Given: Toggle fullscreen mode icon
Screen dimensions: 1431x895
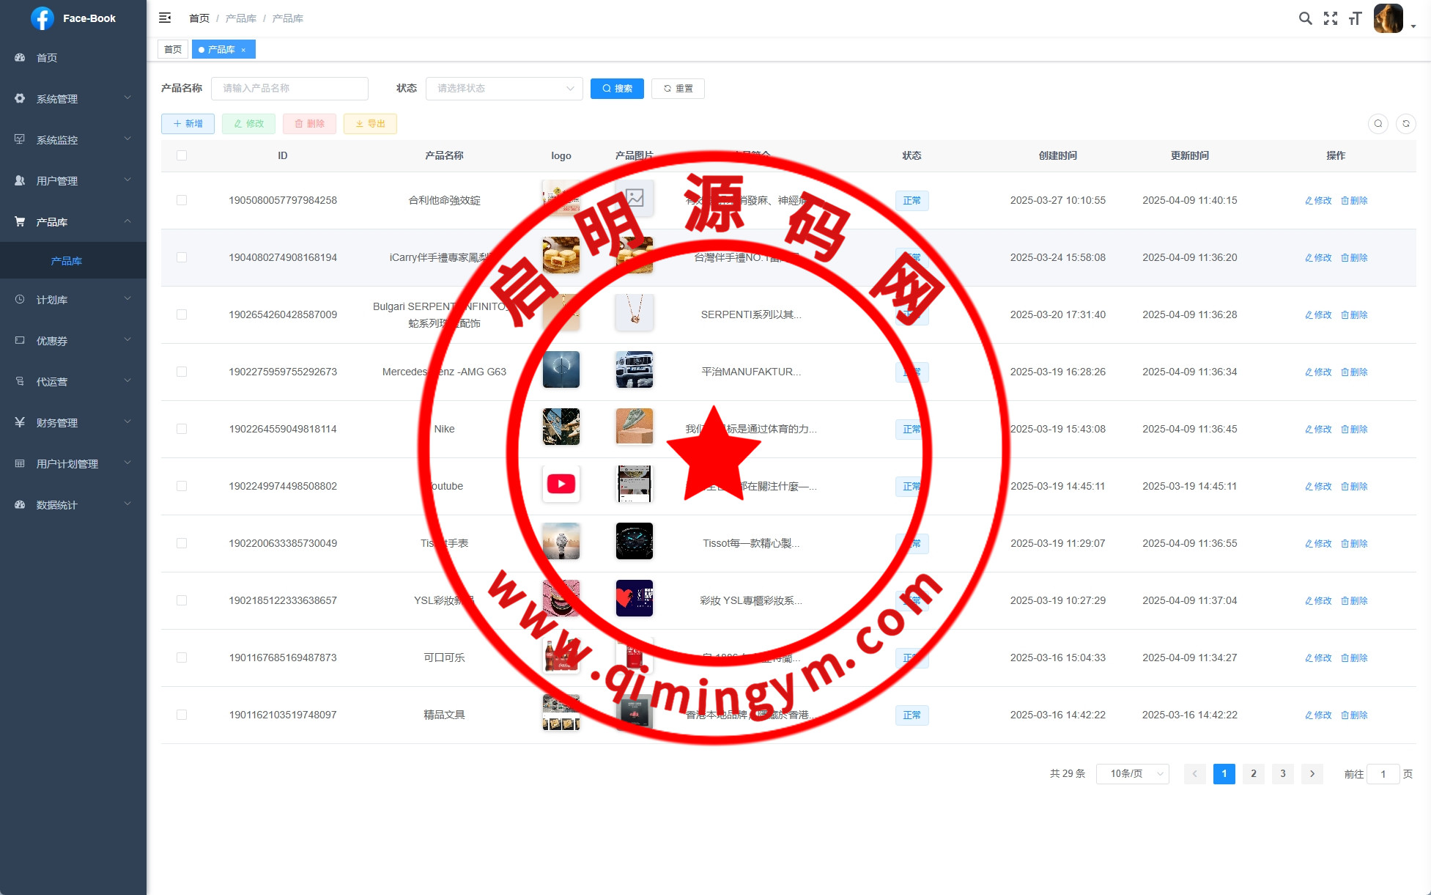Looking at the screenshot, I should point(1330,18).
